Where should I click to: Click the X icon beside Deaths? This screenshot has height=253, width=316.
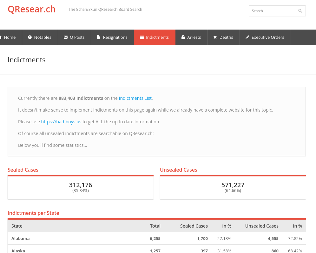tap(215, 37)
